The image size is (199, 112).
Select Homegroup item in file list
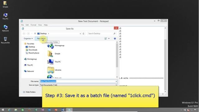[x=56, y=46]
